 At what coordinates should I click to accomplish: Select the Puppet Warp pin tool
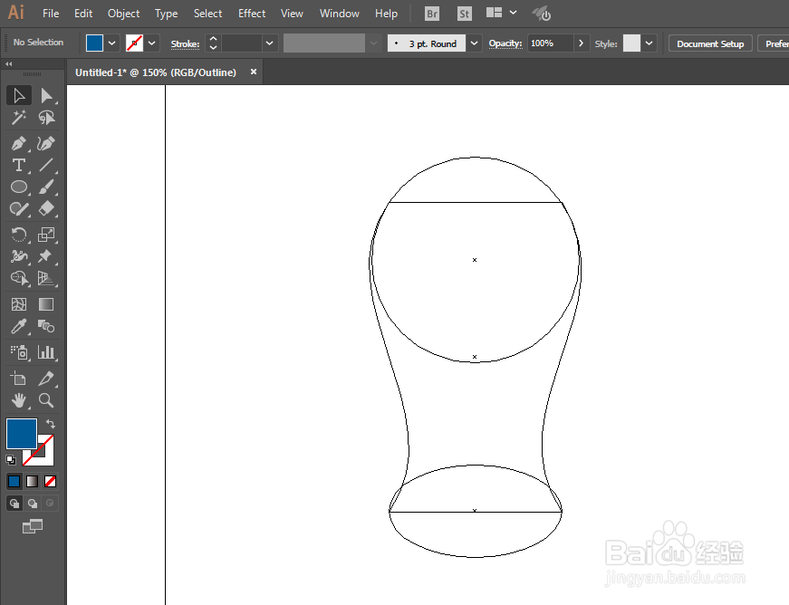(x=46, y=256)
